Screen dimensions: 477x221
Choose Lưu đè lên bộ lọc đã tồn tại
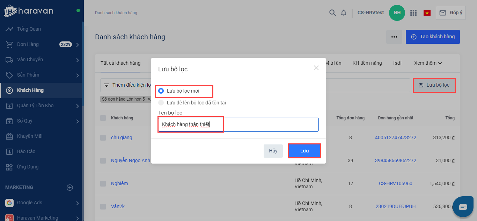[x=161, y=103]
